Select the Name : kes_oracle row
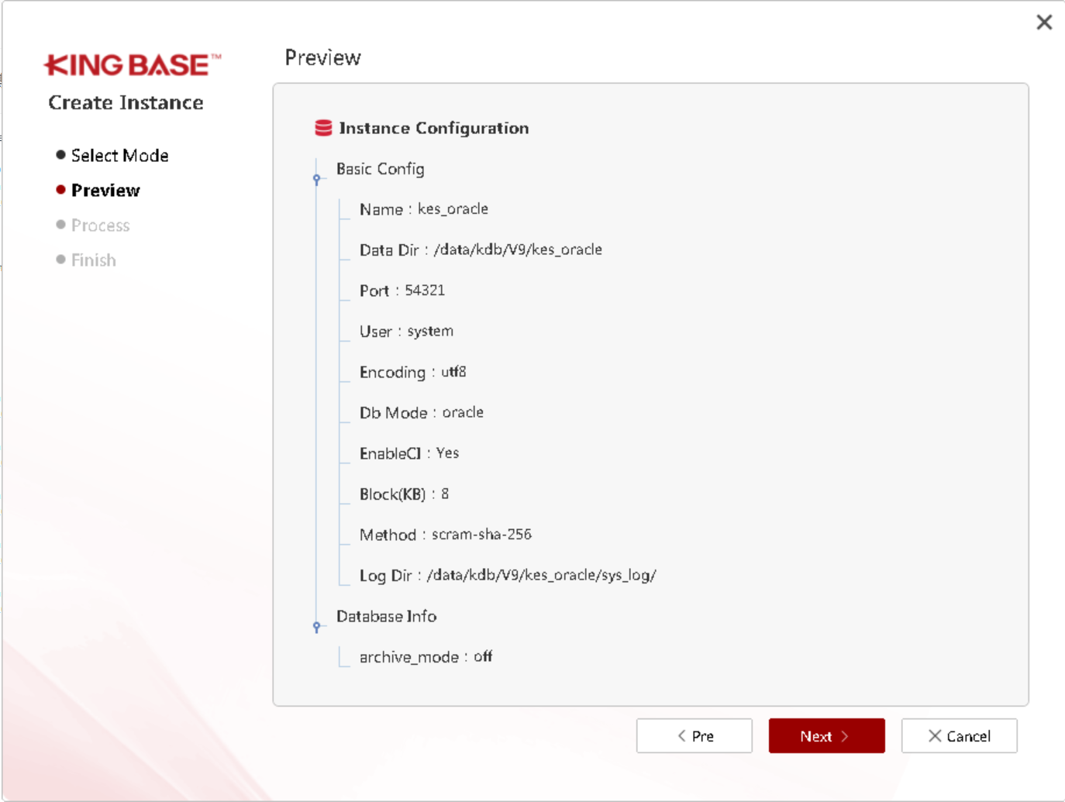 [x=423, y=209]
